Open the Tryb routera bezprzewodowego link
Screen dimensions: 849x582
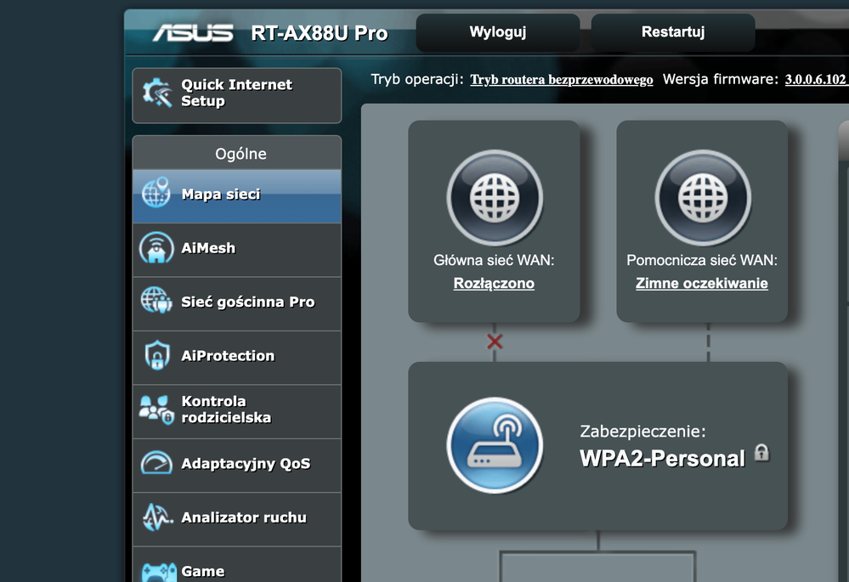point(562,80)
